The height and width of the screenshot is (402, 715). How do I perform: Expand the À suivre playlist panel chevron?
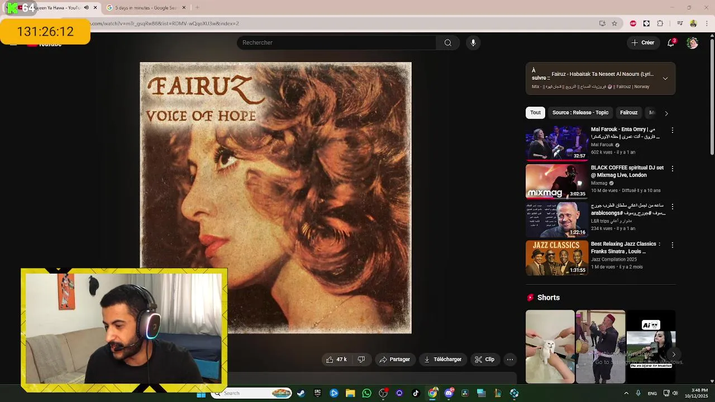(665, 79)
